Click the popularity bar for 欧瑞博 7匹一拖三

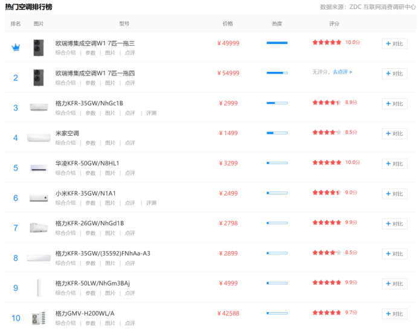click(277, 43)
